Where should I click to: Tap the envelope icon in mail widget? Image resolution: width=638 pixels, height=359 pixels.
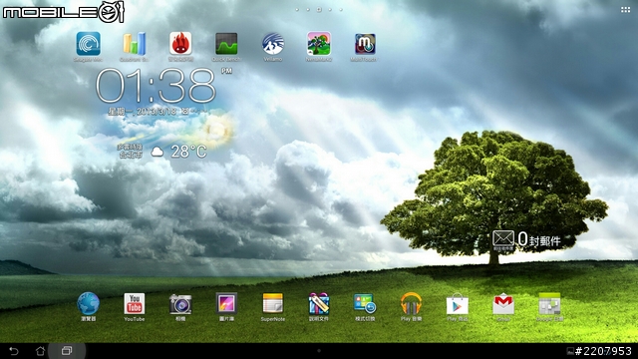point(503,238)
